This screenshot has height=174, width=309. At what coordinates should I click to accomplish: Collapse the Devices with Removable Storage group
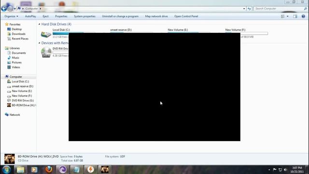point(39,43)
